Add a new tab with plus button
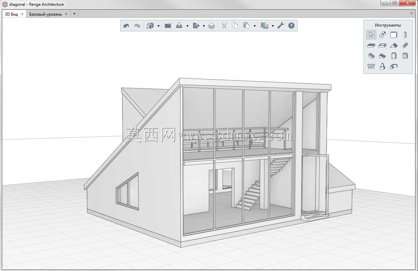 coord(74,14)
